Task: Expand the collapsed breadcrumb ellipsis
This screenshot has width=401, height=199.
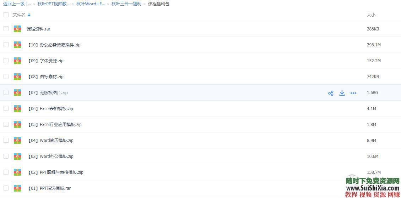Action: [x=29, y=4]
